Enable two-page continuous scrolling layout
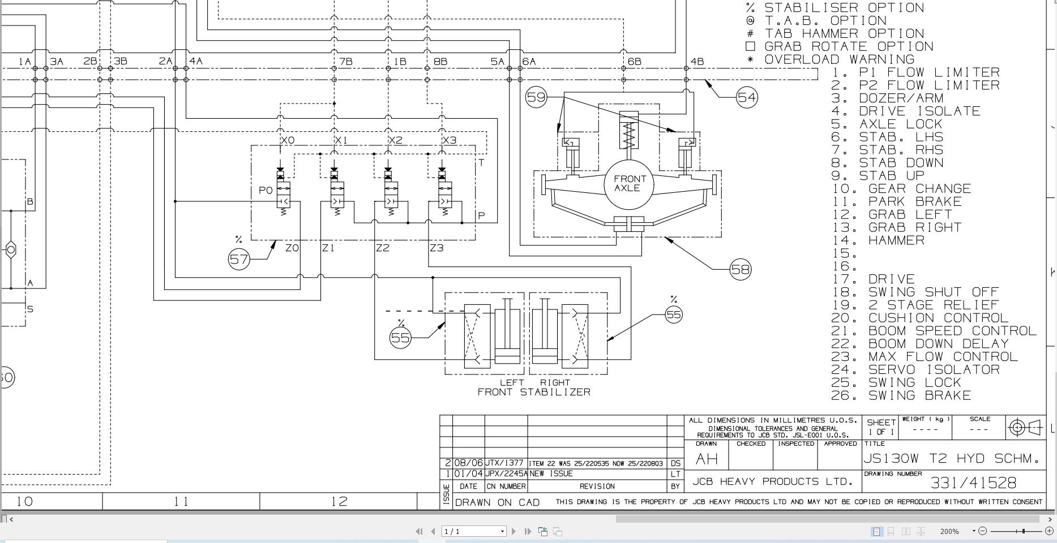Image resolution: width=1057 pixels, height=543 pixels. tap(921, 531)
